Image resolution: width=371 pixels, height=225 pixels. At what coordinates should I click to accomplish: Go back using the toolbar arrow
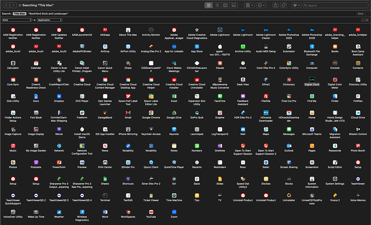click(6, 5)
